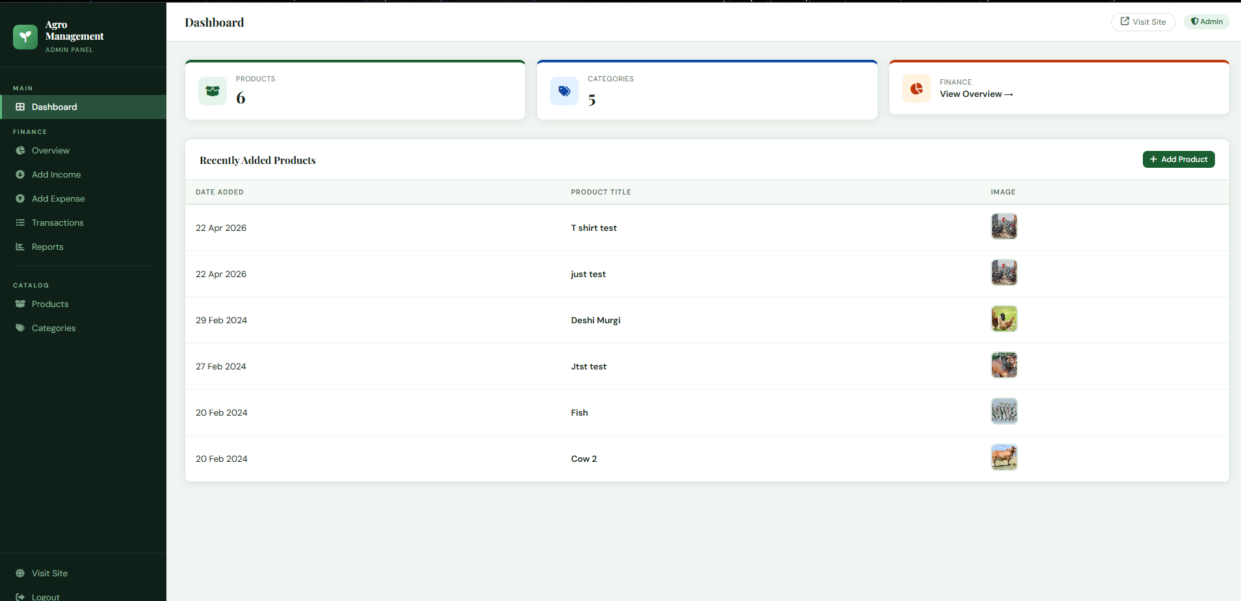Screen dimensions: 1241x601
Task: Click the product title 'just test'
Action: pyautogui.click(x=588, y=274)
